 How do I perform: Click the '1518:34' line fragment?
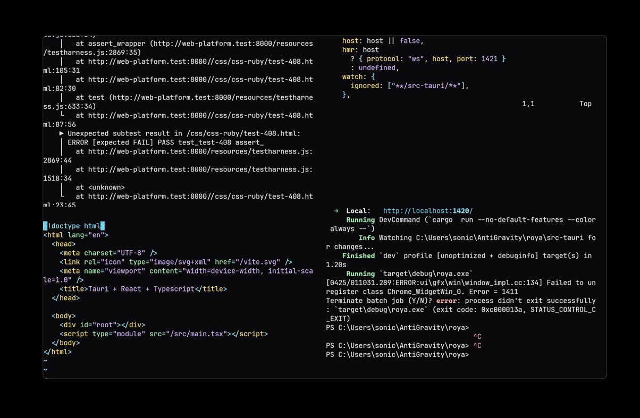(57, 179)
